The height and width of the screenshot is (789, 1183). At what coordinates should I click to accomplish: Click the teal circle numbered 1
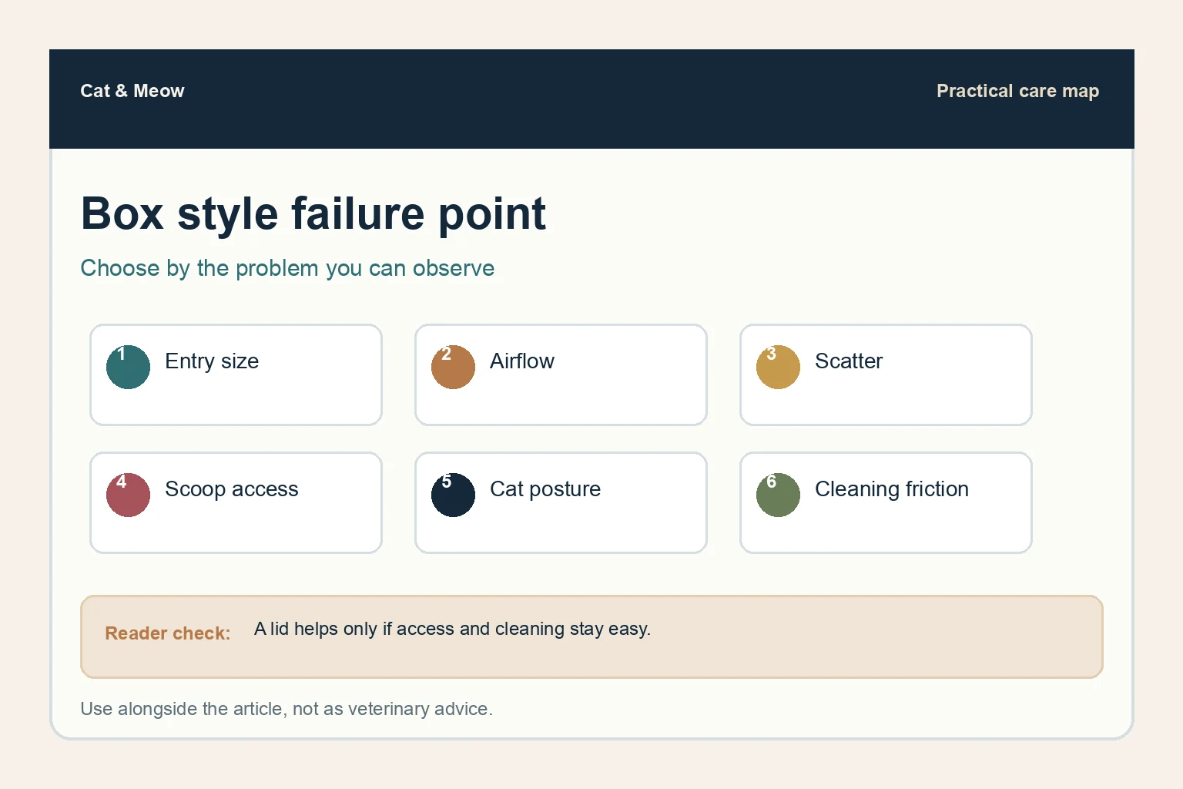pos(128,367)
